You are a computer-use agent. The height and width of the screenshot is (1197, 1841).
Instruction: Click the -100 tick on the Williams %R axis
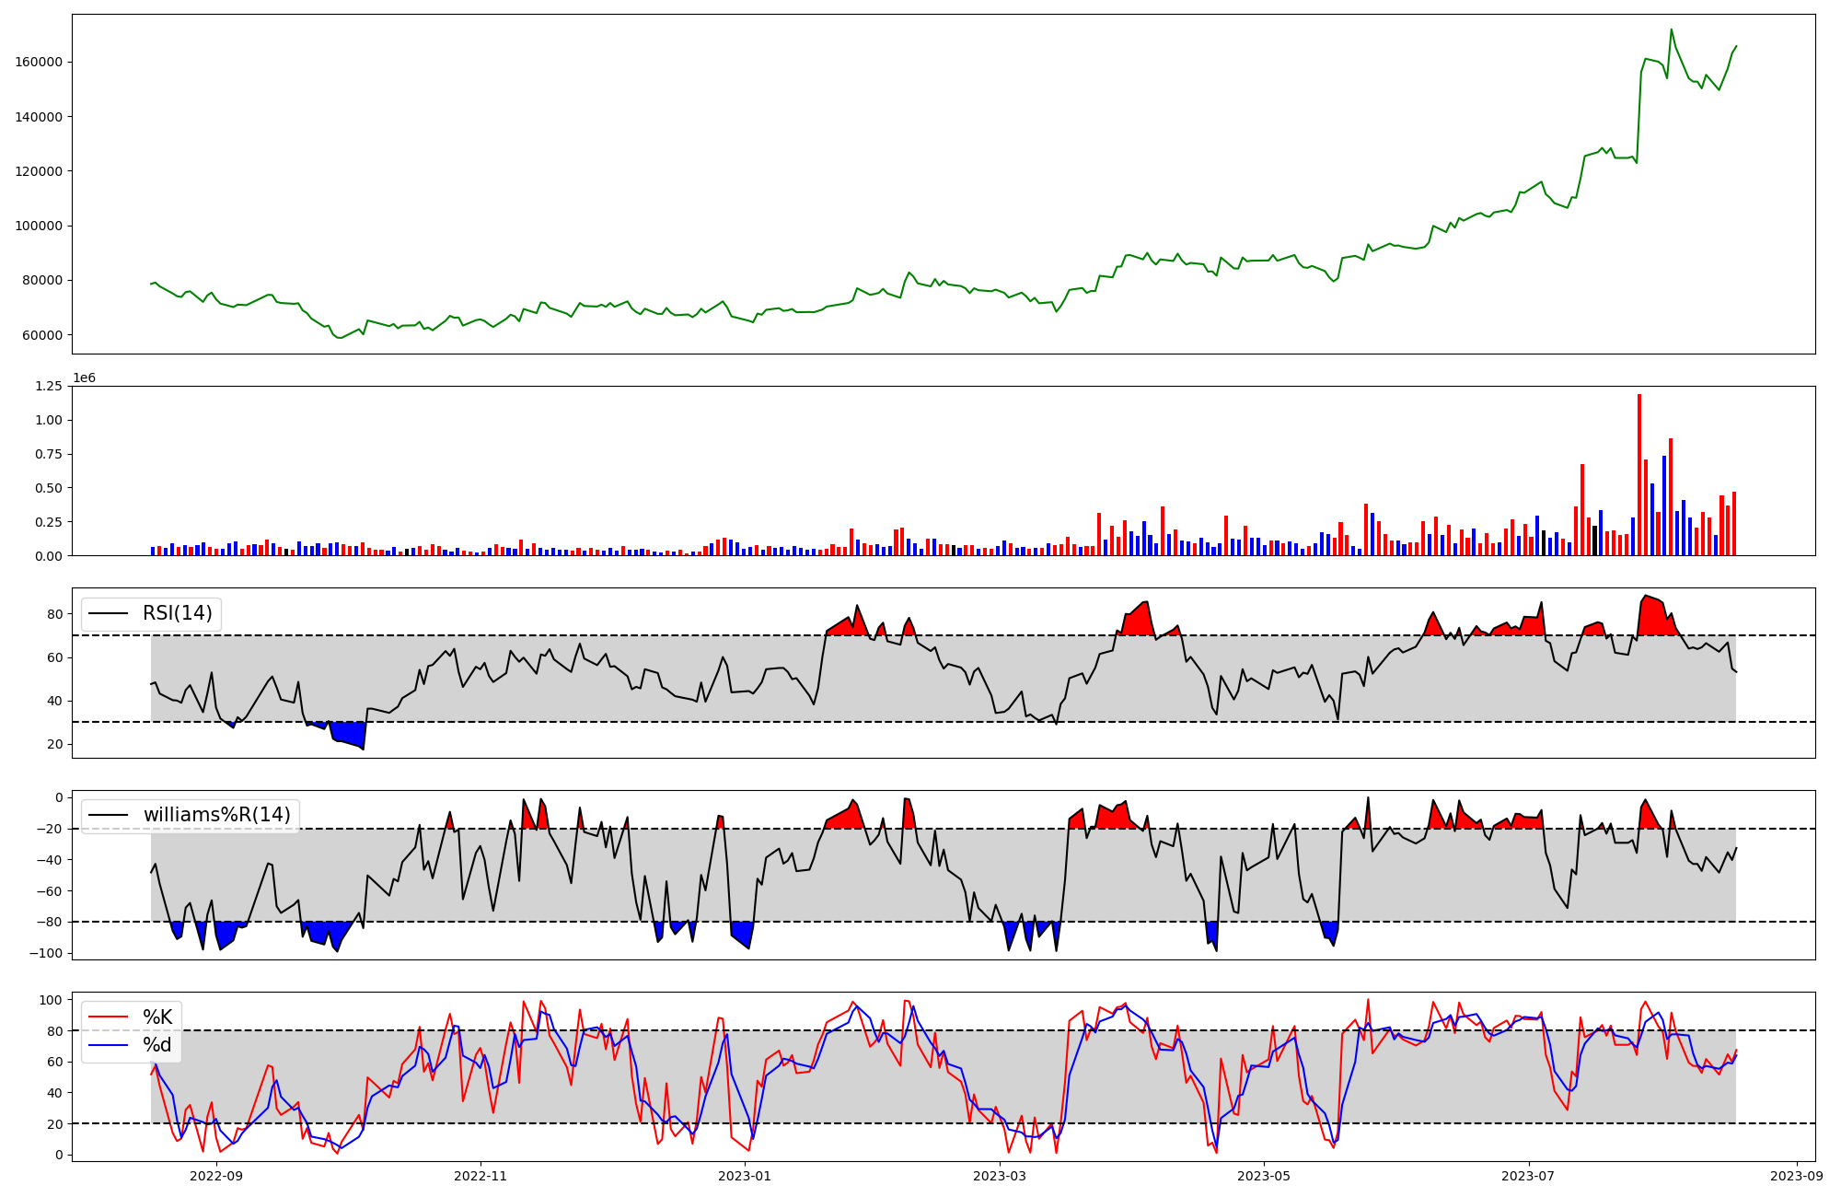(45, 953)
